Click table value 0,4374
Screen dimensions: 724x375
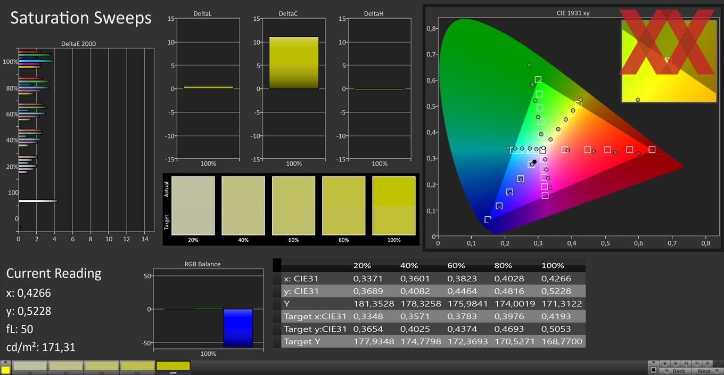click(x=462, y=329)
